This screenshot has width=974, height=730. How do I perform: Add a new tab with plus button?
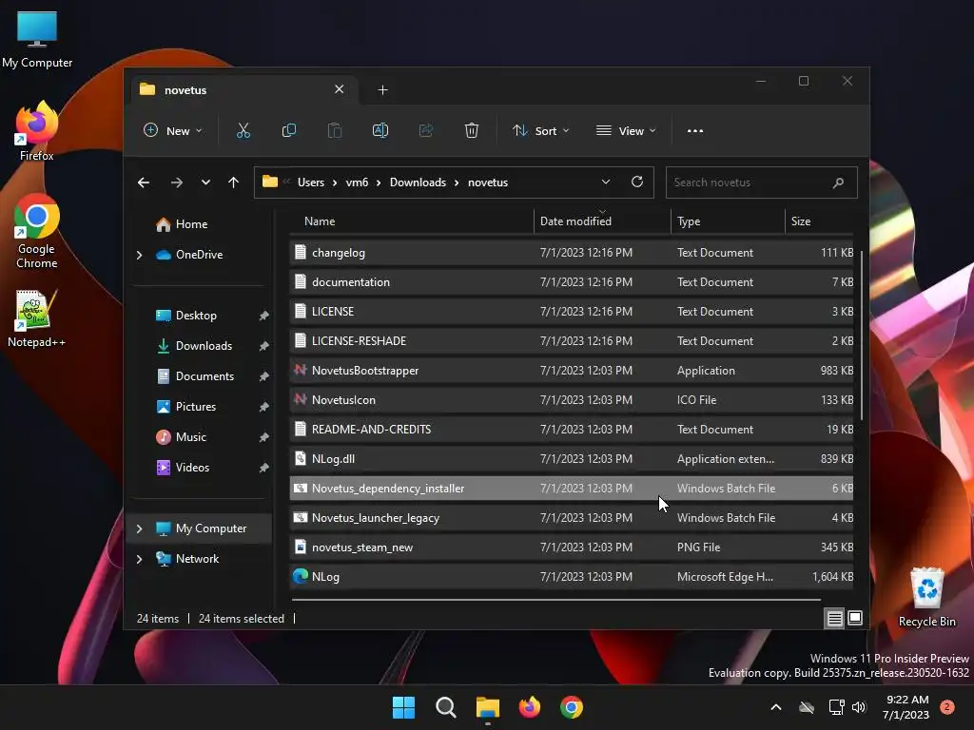(382, 90)
